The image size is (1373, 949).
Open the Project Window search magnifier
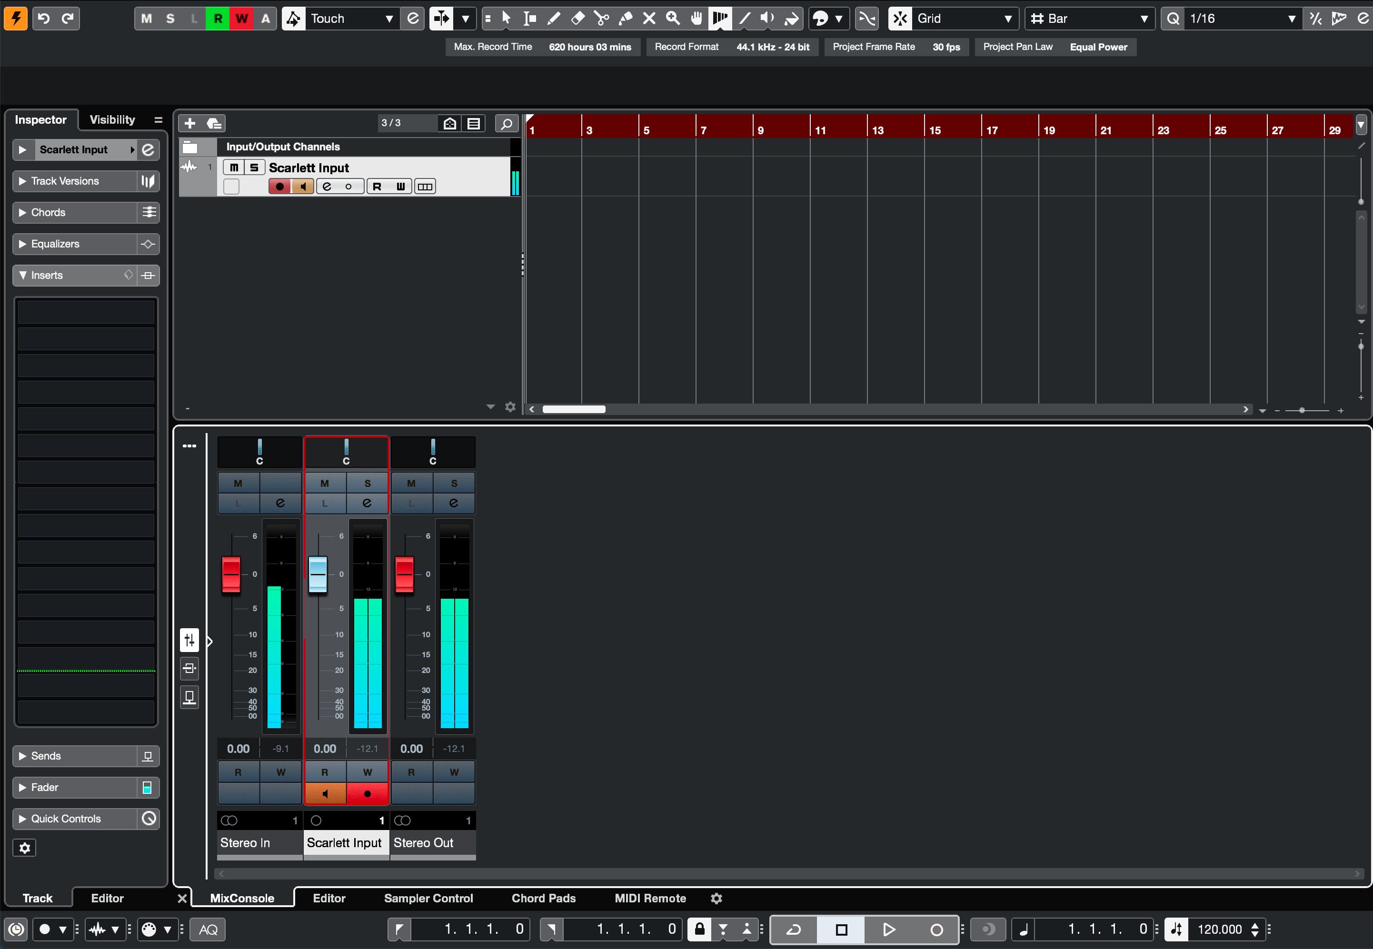pyautogui.click(x=507, y=123)
